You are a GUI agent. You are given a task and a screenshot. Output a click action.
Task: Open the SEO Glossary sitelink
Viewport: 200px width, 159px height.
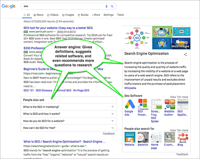pos(44,90)
